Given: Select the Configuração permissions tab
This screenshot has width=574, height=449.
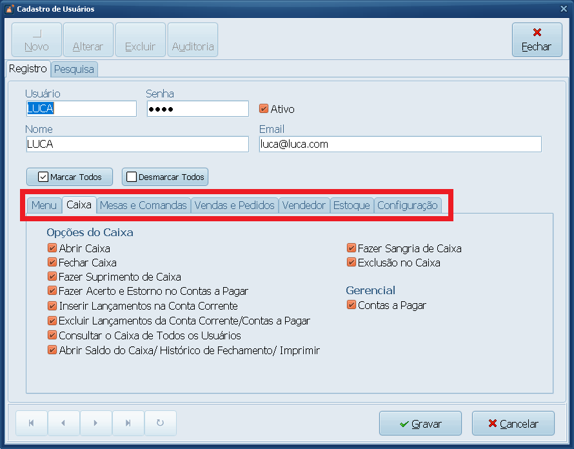Looking at the screenshot, I should [x=408, y=205].
